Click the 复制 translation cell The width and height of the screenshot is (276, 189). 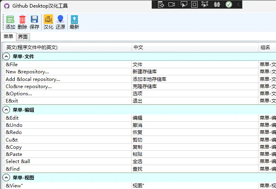coord(195,147)
